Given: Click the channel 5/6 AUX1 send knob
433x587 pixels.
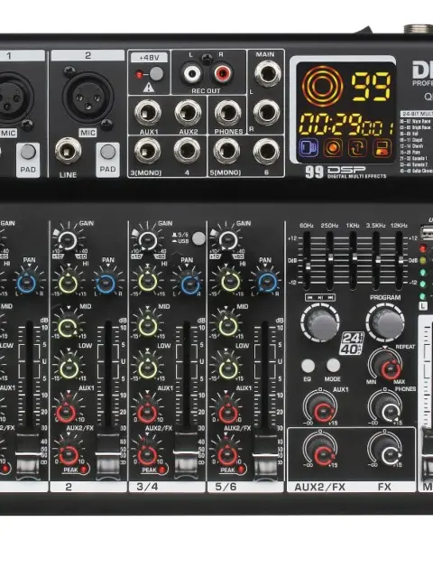Looking at the screenshot, I should pos(228,412).
